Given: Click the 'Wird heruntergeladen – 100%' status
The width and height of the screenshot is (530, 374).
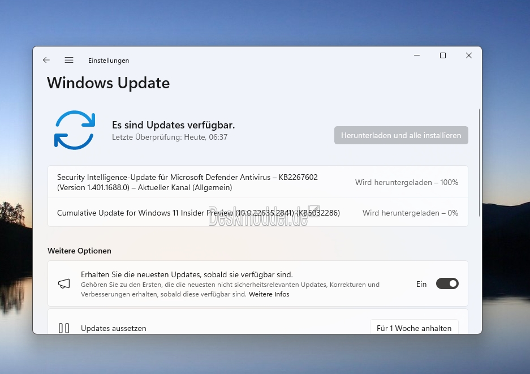Looking at the screenshot, I should coord(407,182).
